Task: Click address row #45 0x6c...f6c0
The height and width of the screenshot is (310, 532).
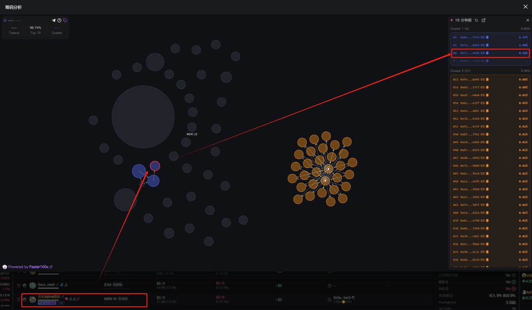Action: click(x=491, y=173)
